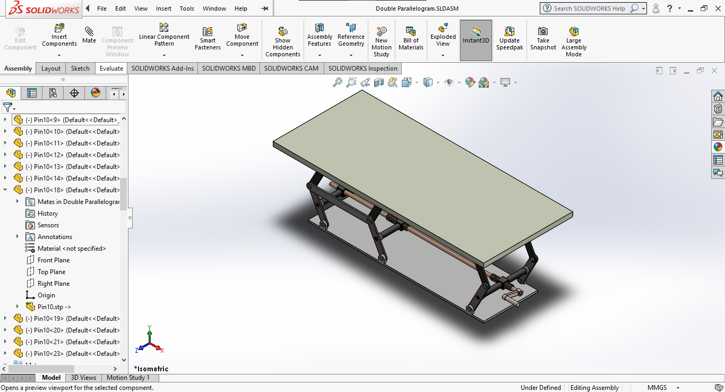Click the Section View icon
This screenshot has width=725, height=392.
point(379,82)
